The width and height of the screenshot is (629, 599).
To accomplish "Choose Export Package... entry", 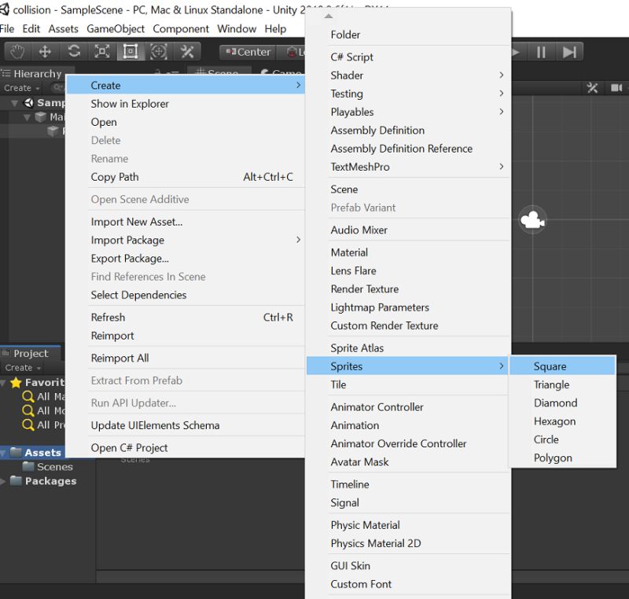I will pos(186,259).
